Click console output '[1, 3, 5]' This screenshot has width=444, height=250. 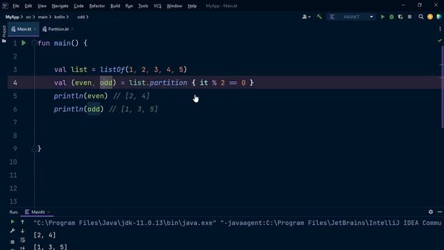51,247
